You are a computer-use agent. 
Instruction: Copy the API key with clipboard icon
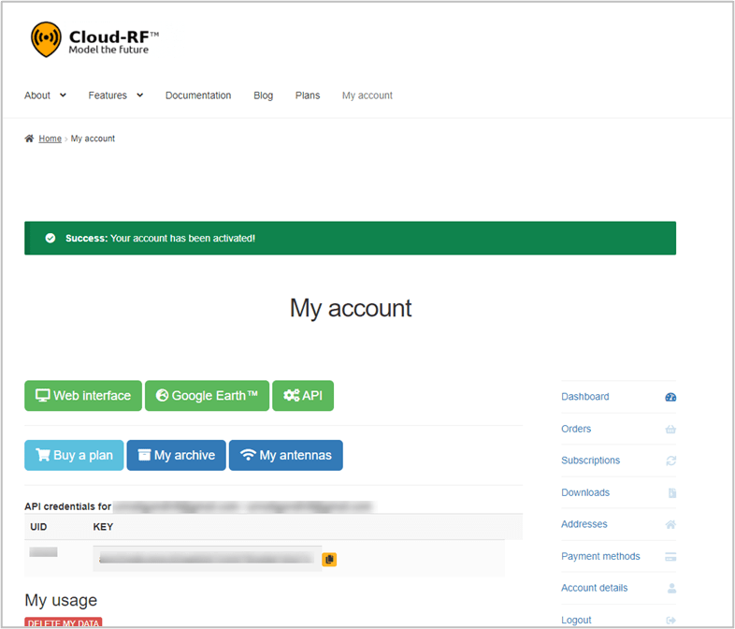tap(329, 559)
